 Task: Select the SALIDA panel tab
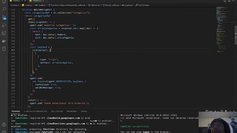(84, 111)
